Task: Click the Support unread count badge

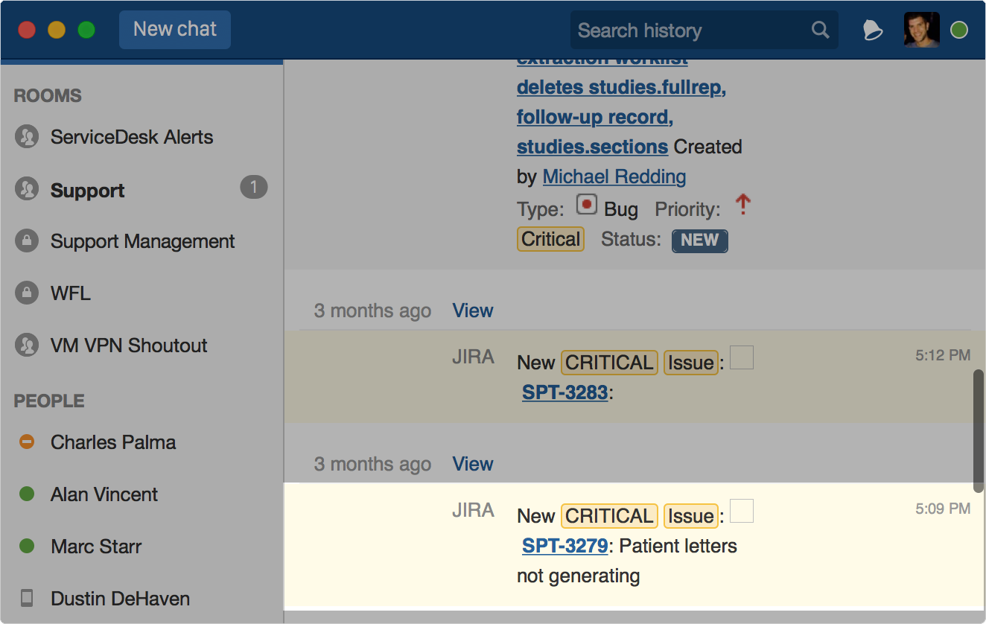Action: click(x=253, y=188)
